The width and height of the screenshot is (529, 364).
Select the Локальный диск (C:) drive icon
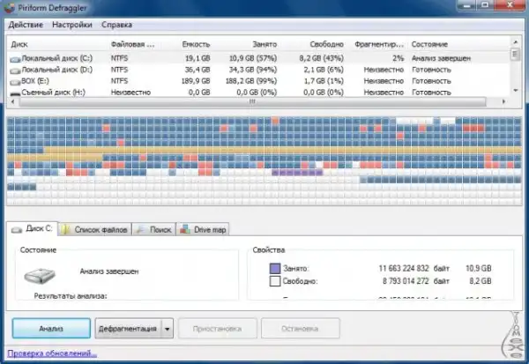click(x=14, y=56)
